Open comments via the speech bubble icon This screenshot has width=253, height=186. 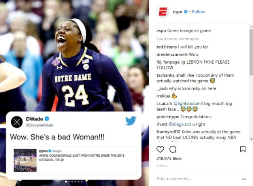coord(173,149)
